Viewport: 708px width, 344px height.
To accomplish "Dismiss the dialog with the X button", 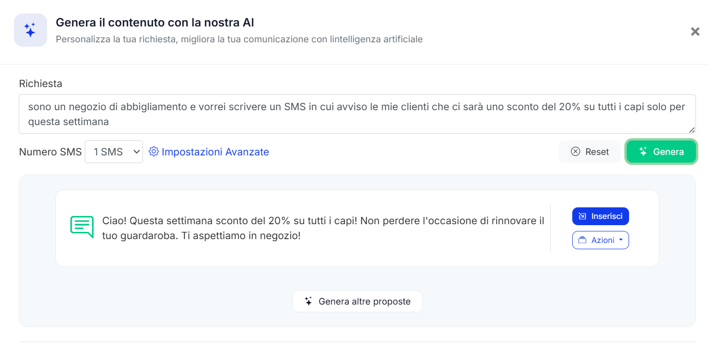I will [x=695, y=31].
